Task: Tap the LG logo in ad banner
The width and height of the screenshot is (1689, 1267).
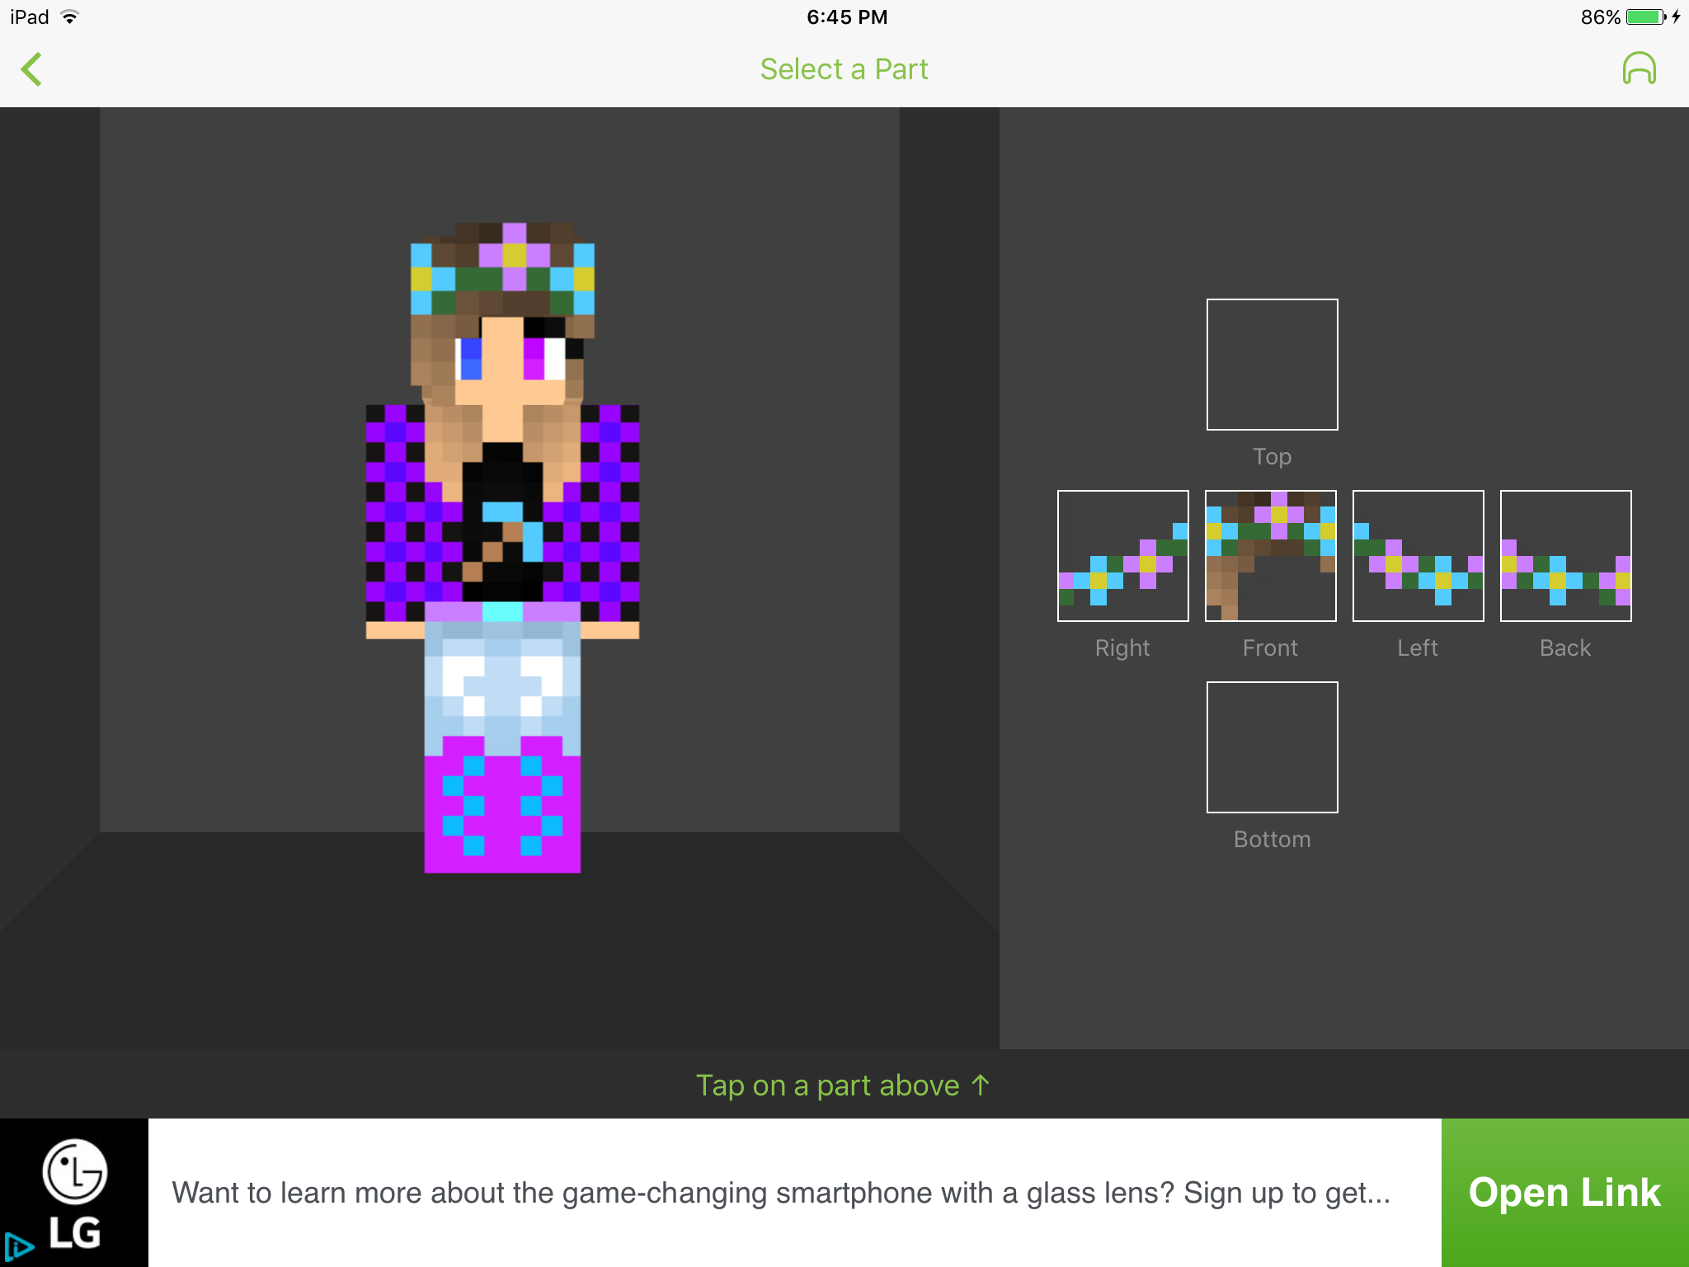Action: click(75, 1193)
